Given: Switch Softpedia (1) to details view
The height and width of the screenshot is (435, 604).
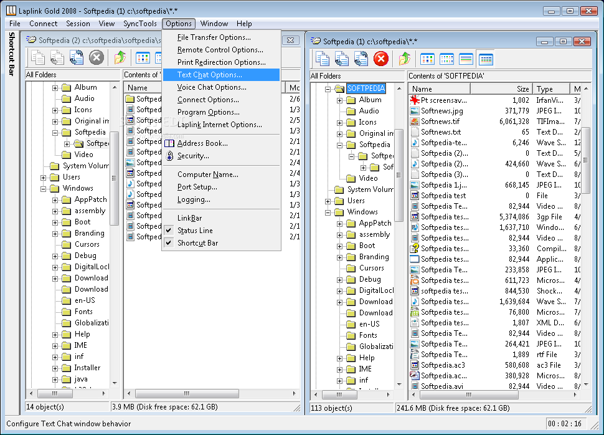Looking at the screenshot, I should pyautogui.click(x=486, y=59).
